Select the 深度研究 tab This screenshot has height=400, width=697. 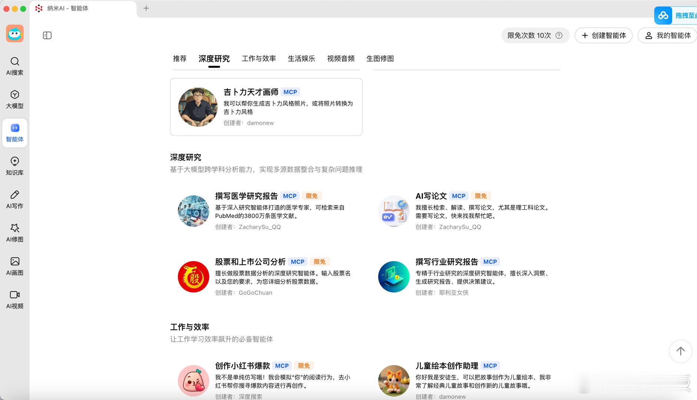tap(214, 59)
